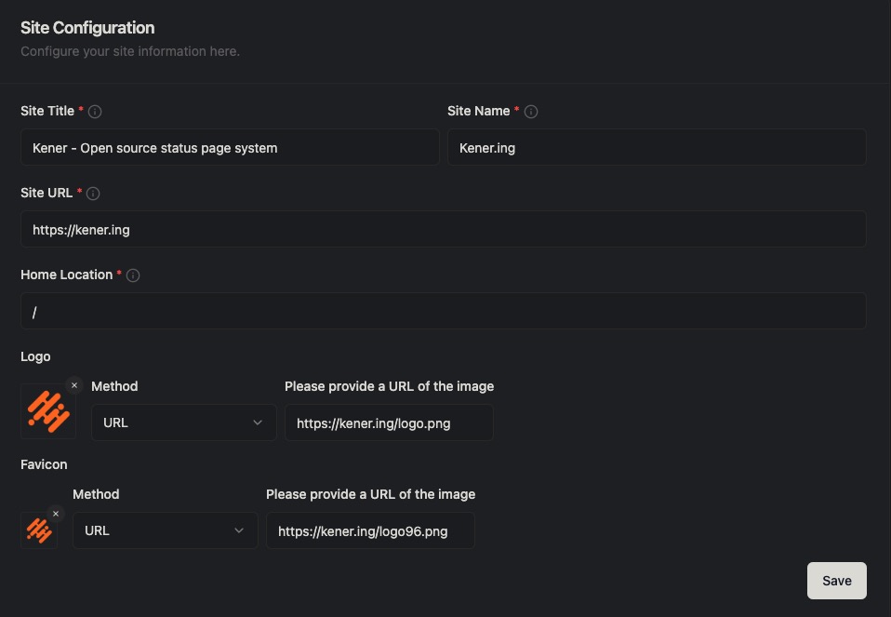Click the Save button
891x617 pixels.
pyautogui.click(x=836, y=580)
